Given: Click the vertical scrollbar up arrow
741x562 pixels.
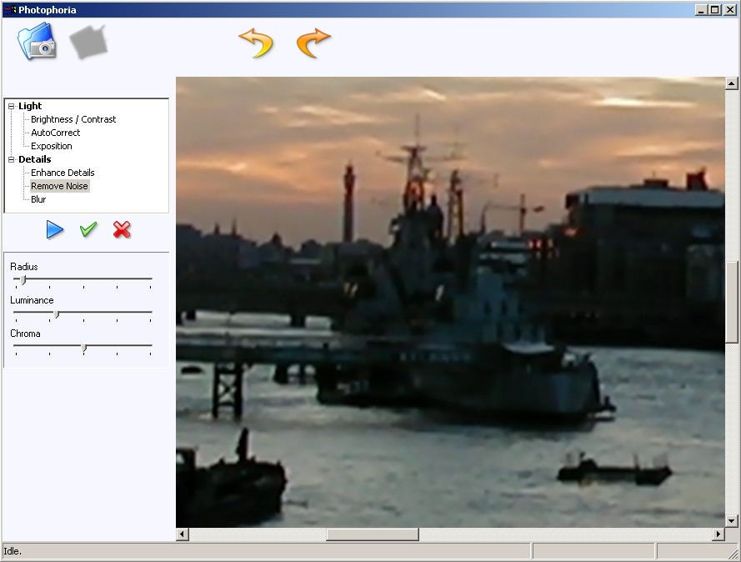Looking at the screenshot, I should pos(731,83).
